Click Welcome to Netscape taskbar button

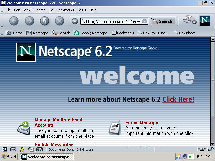pos(47,157)
